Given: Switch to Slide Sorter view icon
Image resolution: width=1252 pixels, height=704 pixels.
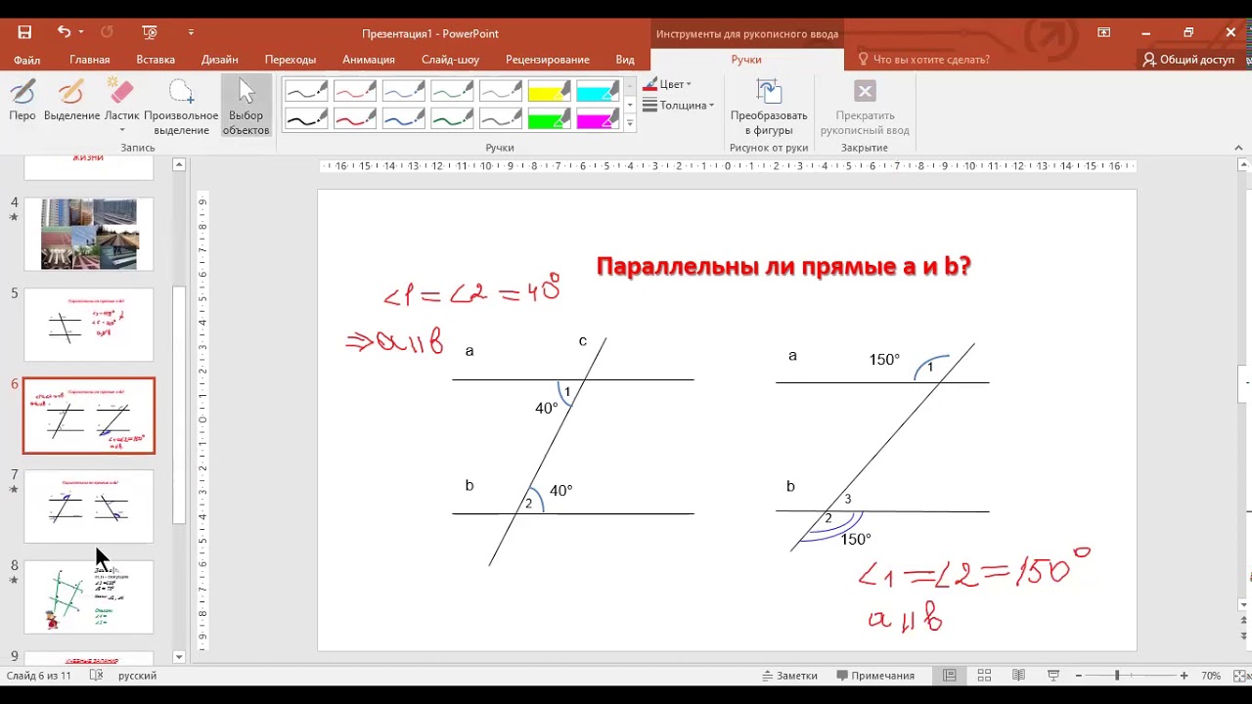Looking at the screenshot, I should tap(984, 676).
